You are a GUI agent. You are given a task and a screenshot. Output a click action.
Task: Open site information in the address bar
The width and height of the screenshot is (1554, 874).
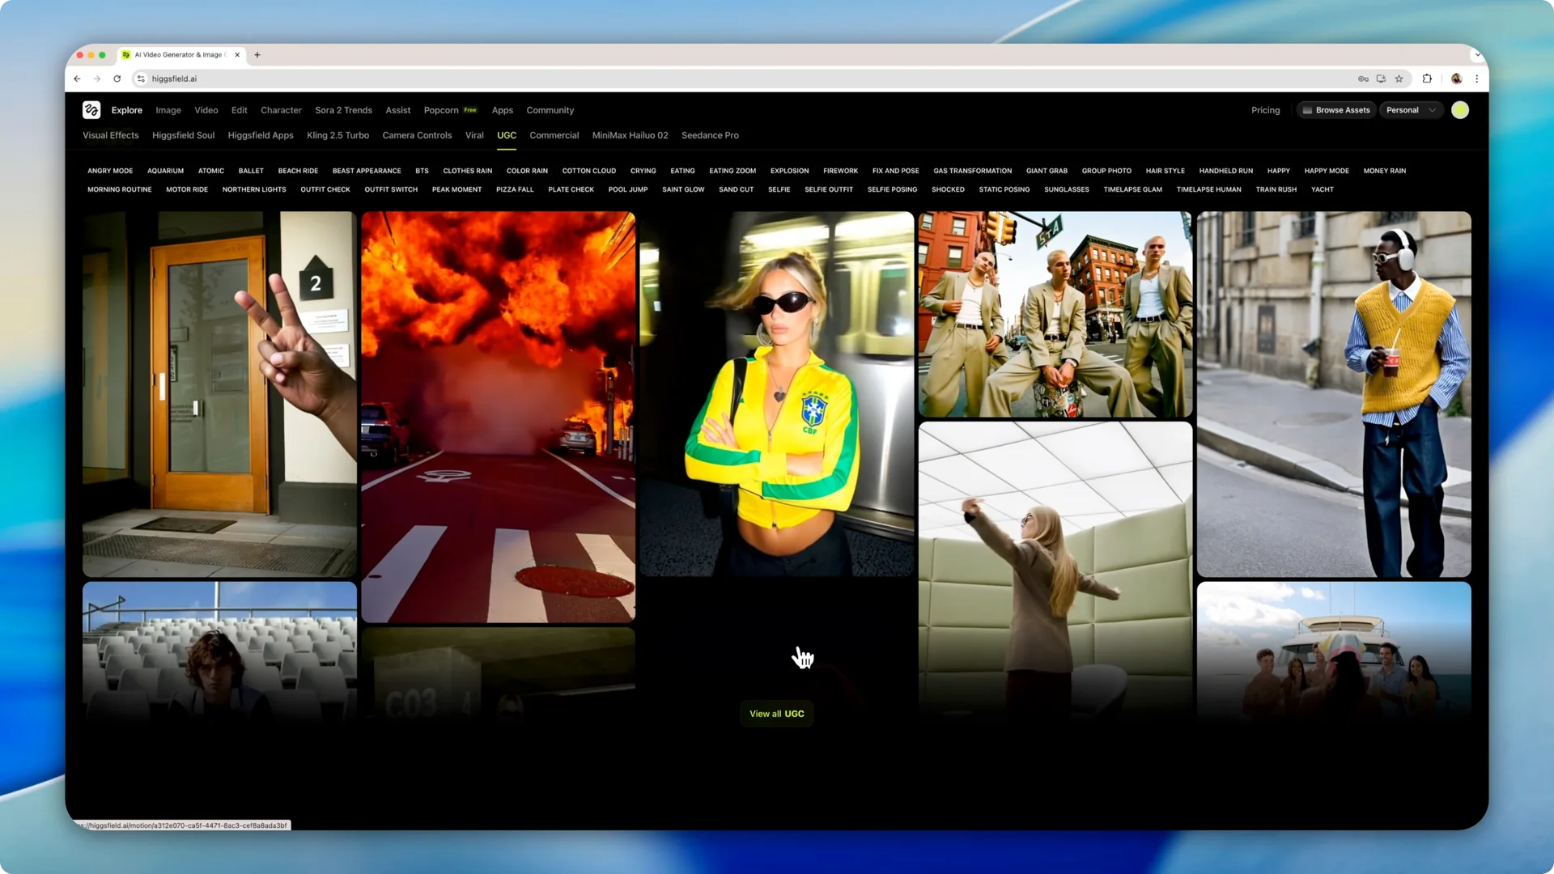click(139, 78)
